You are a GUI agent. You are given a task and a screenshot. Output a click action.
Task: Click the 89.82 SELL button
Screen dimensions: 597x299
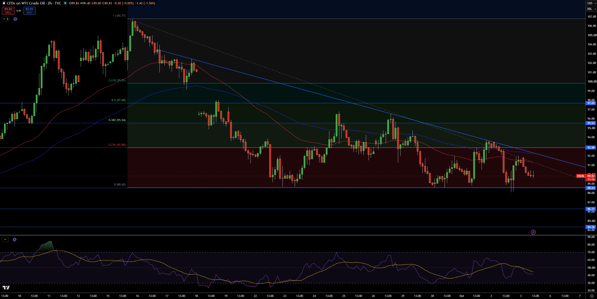8,11
